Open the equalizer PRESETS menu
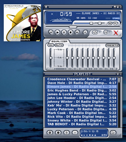 [112, 45]
